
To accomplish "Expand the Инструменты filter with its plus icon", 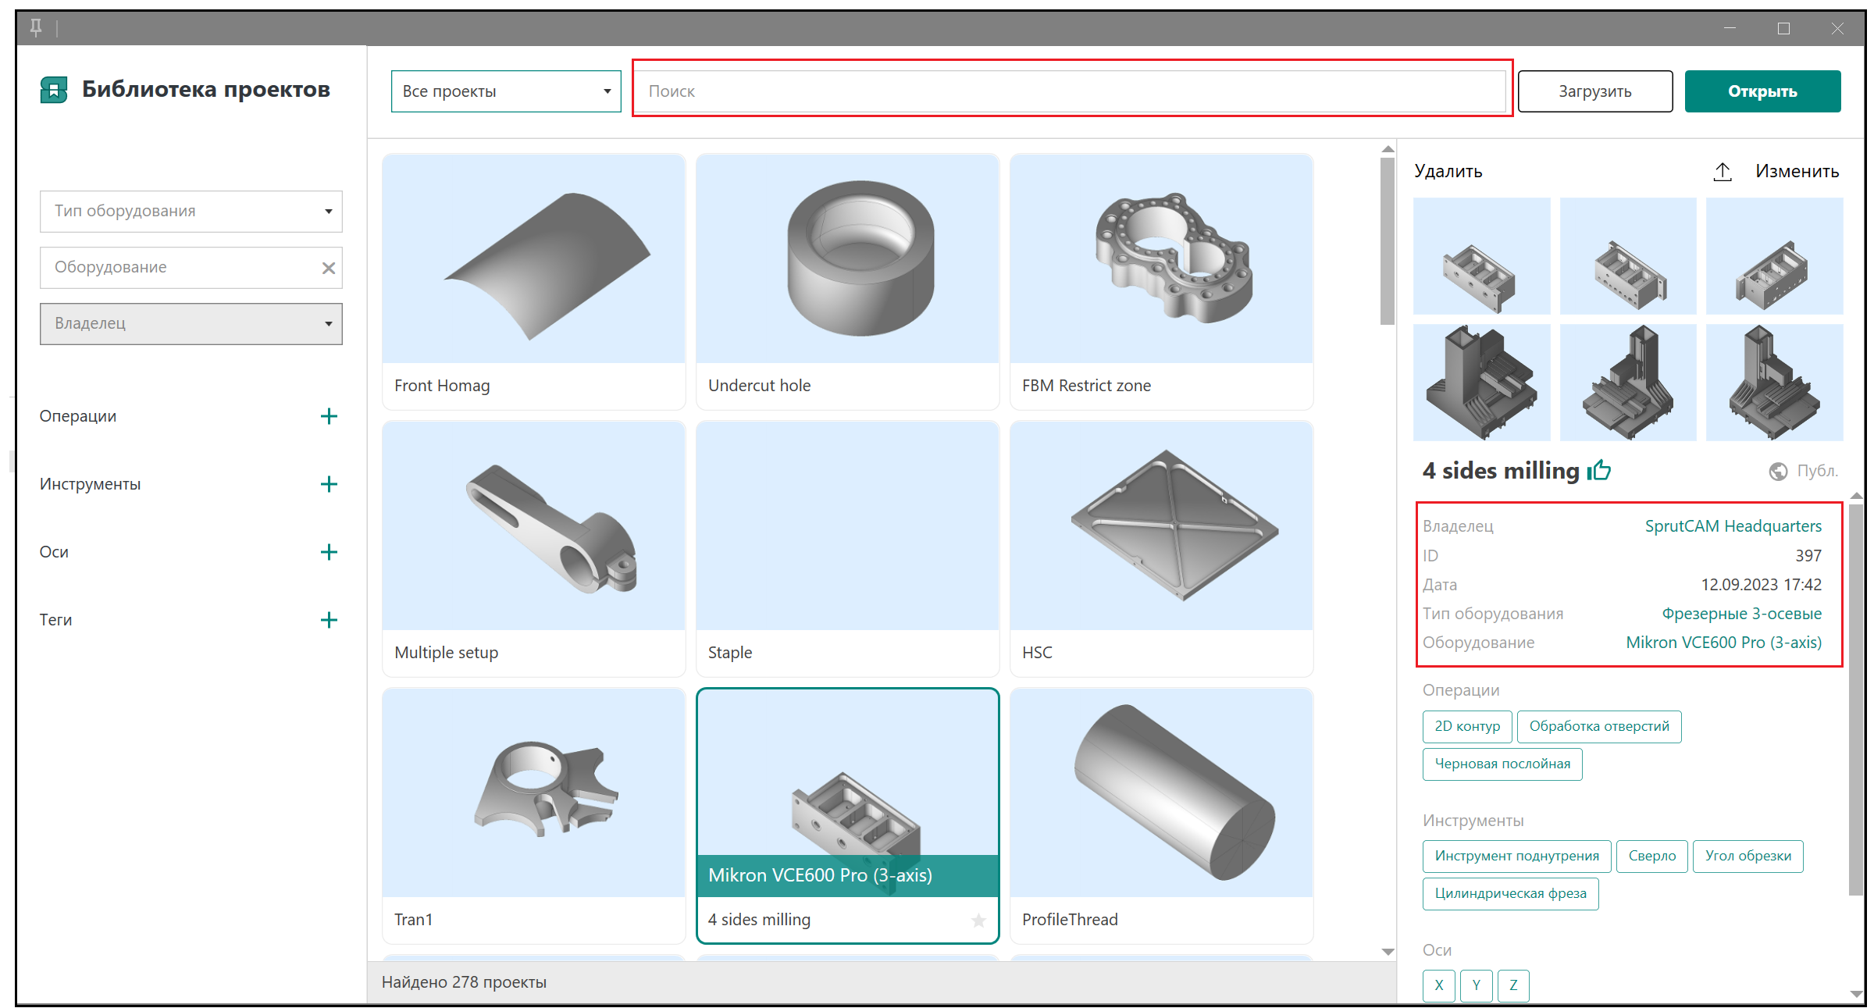I will pyautogui.click(x=329, y=484).
